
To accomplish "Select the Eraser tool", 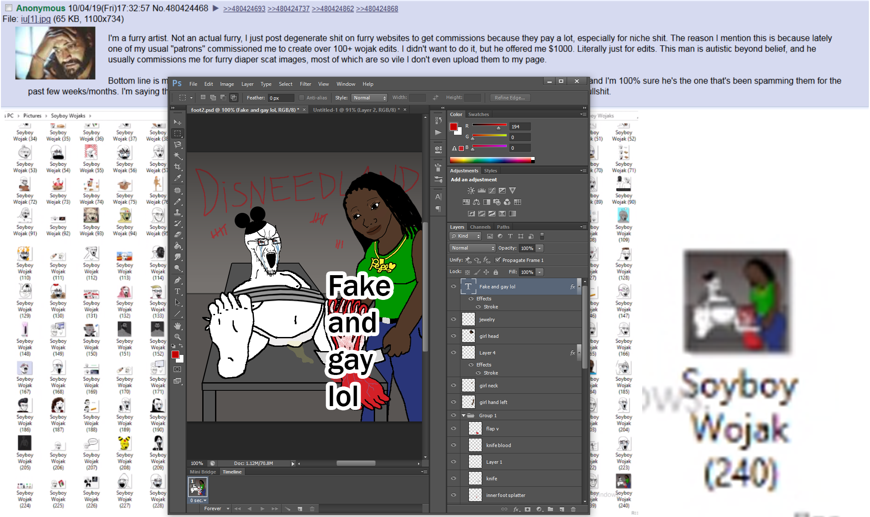I will click(177, 235).
